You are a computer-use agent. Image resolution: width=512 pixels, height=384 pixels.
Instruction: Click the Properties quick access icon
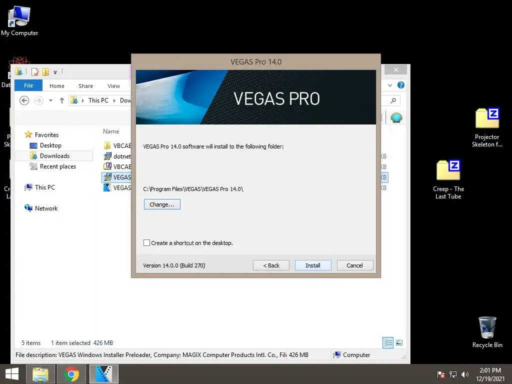click(35, 72)
